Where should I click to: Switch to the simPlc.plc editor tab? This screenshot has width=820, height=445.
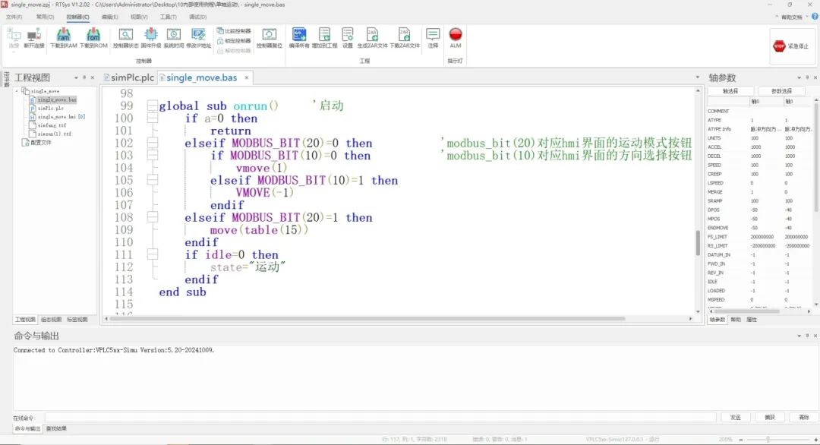128,77
